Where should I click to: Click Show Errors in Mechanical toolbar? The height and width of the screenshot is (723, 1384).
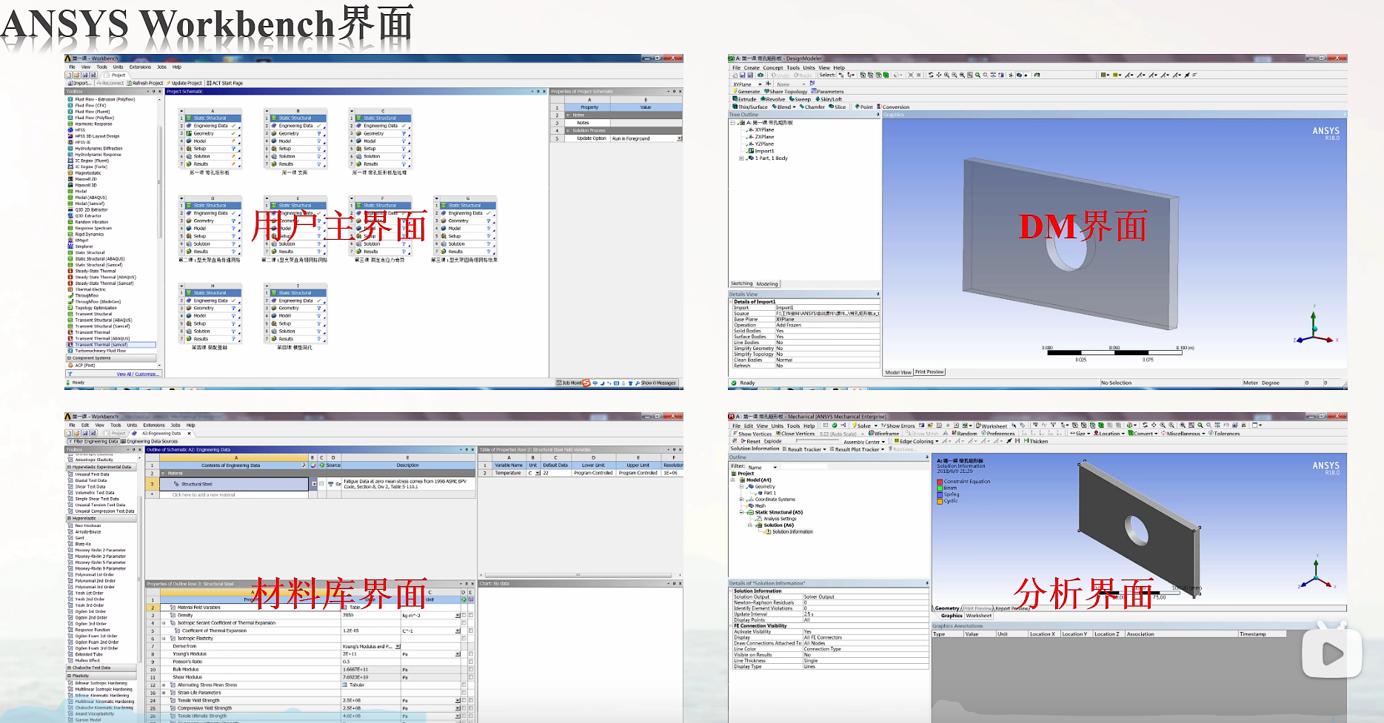coord(897,426)
